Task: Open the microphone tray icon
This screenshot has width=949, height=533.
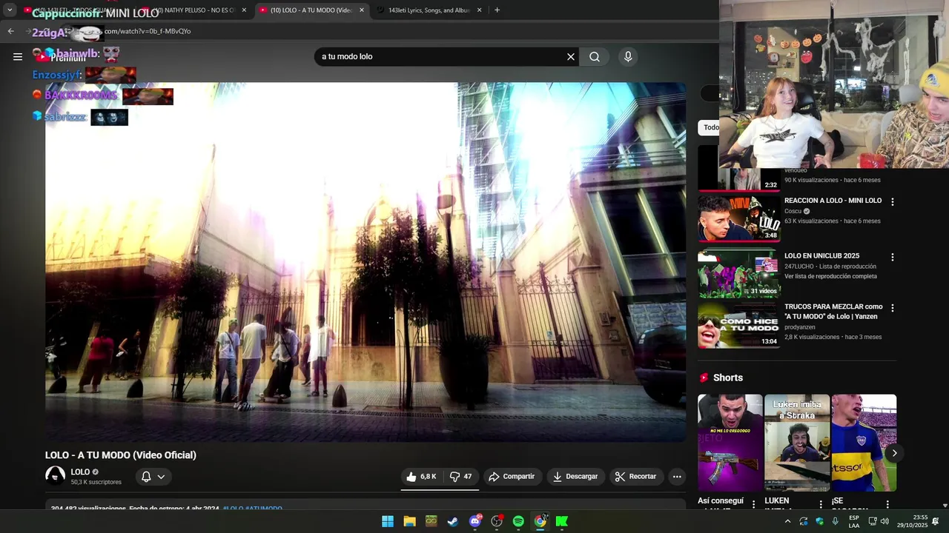Action: click(x=836, y=521)
